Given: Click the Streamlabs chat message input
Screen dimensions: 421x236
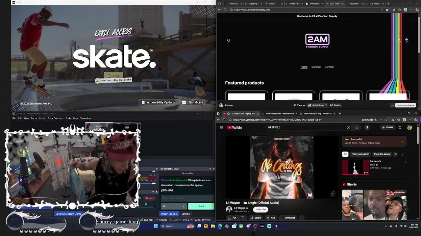Looking at the screenshot, I should 187,198.
